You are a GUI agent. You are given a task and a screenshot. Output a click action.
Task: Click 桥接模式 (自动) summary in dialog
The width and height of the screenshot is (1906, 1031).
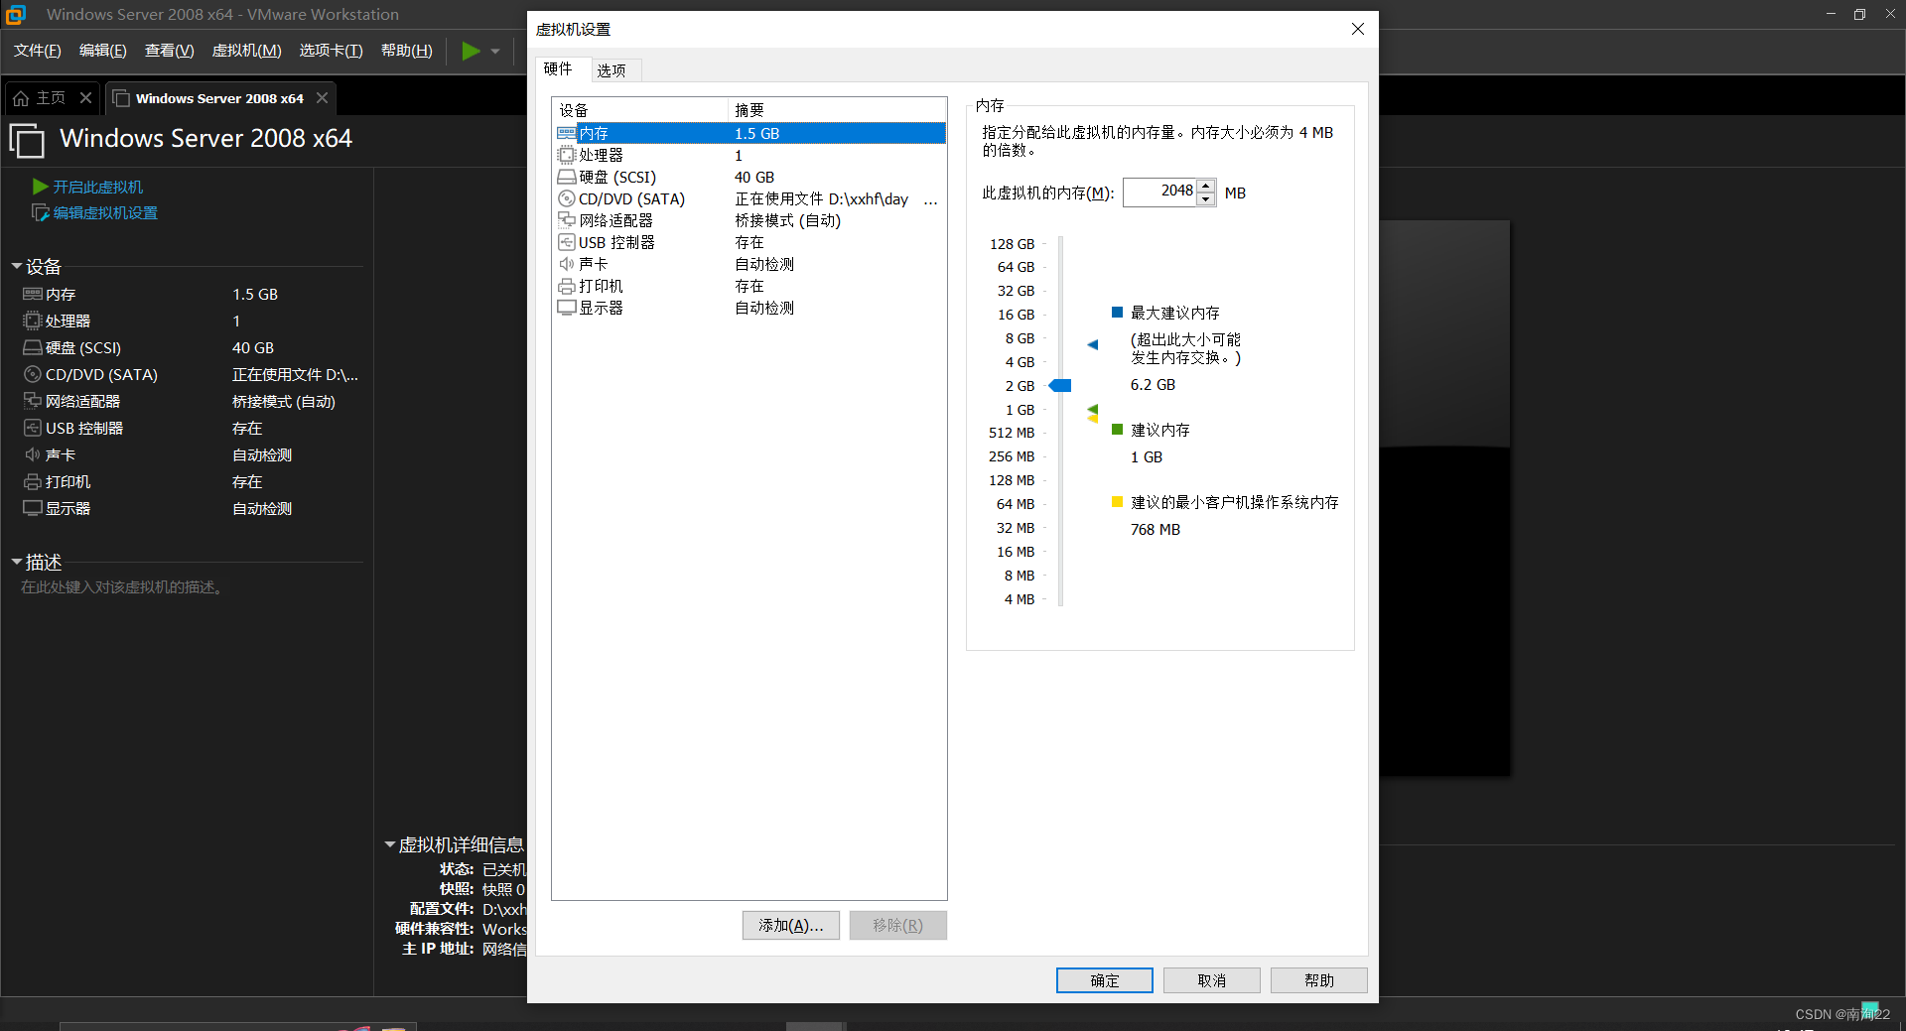coord(787,220)
